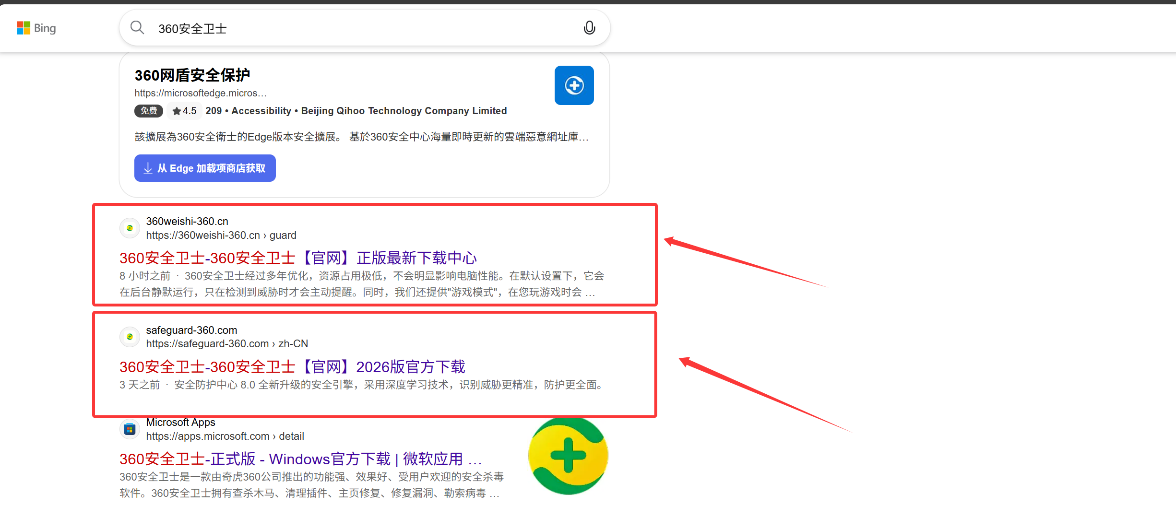Open the safeguard-360.com site name
This screenshot has height=506, width=1176.
pyautogui.click(x=191, y=330)
